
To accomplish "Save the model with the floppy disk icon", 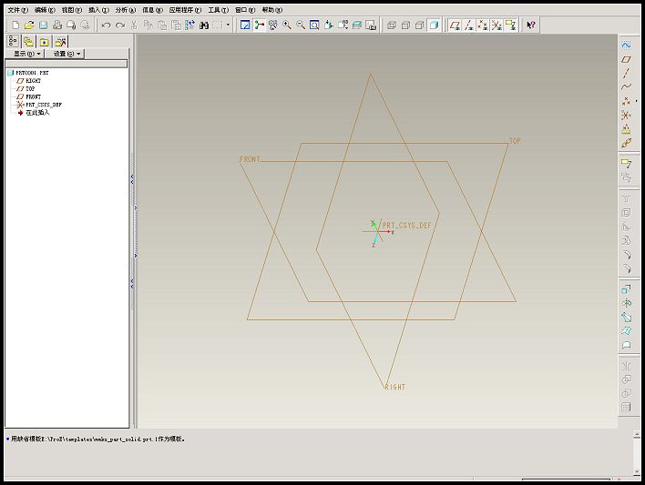I will [x=43, y=25].
